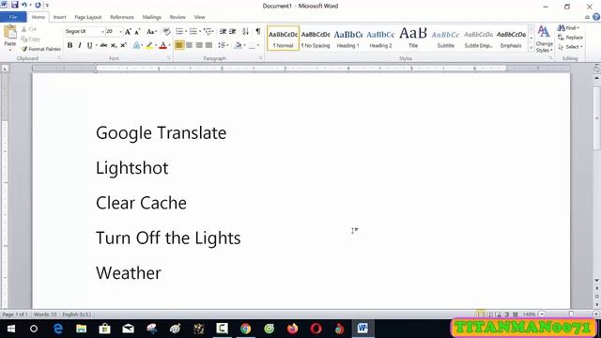Open Microsoft Edge from the taskbar
Viewport: 601px width, 338px height.
pyautogui.click(x=57, y=329)
